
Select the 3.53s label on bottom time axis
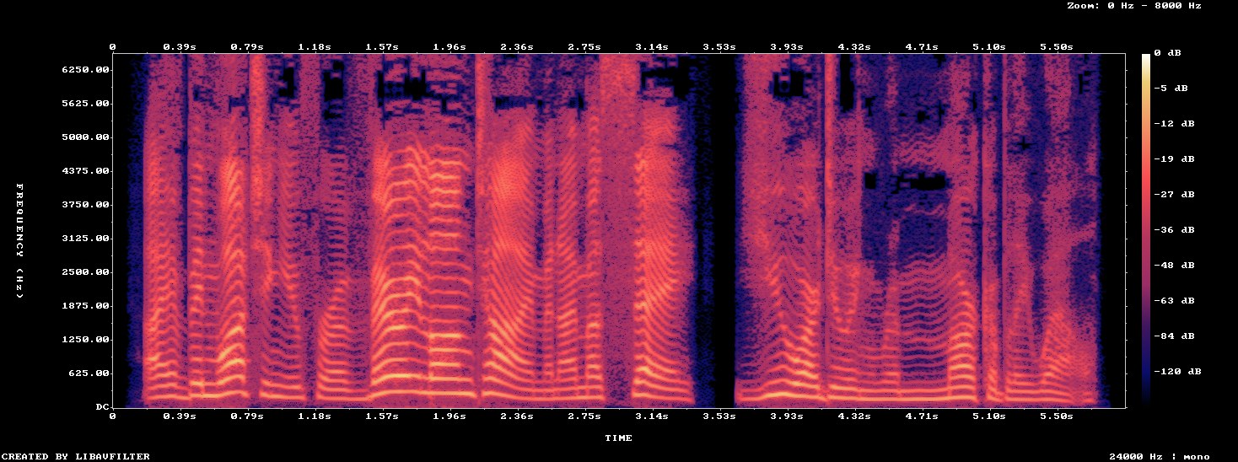point(719,416)
